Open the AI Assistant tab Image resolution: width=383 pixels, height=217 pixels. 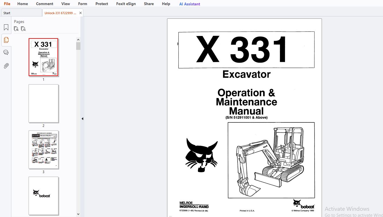tap(190, 4)
